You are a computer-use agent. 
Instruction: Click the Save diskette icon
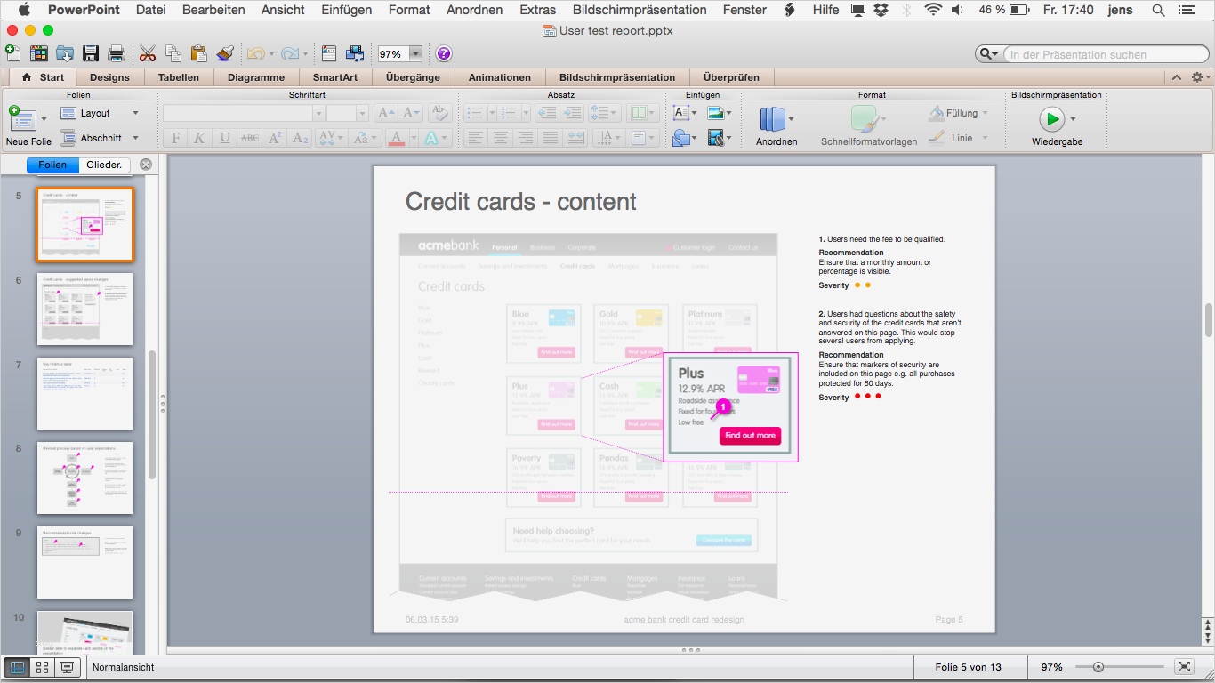click(x=90, y=53)
